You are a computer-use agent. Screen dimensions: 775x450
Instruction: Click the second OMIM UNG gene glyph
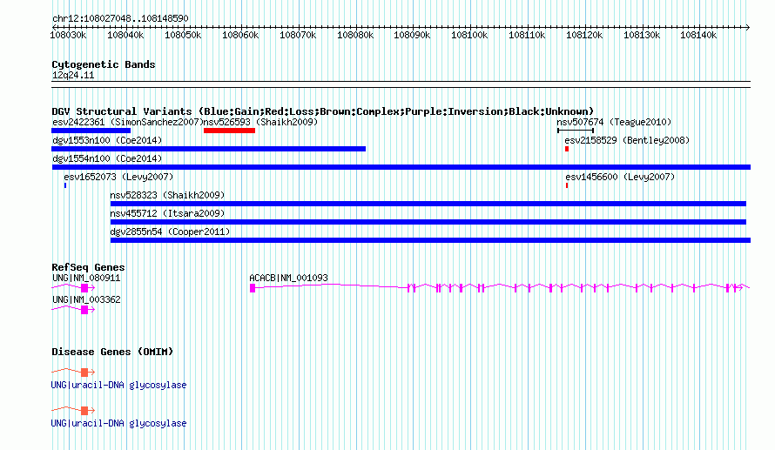coord(73,411)
